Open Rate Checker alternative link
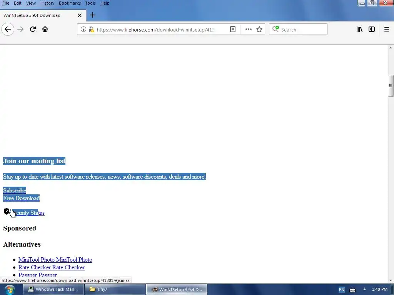The height and width of the screenshot is (295, 394). 52,267
